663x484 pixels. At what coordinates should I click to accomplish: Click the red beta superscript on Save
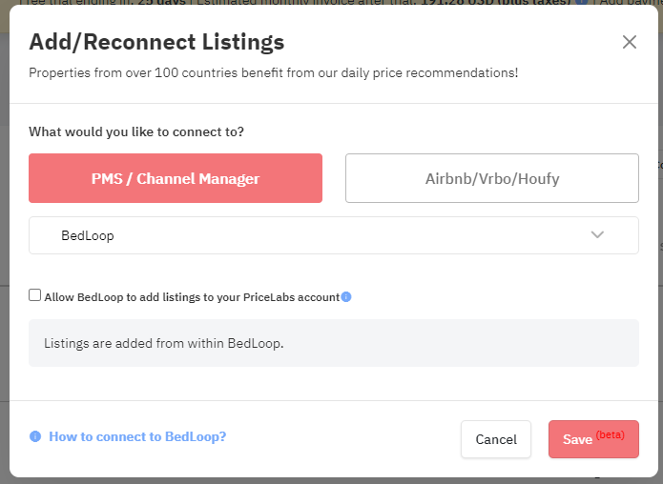point(611,434)
